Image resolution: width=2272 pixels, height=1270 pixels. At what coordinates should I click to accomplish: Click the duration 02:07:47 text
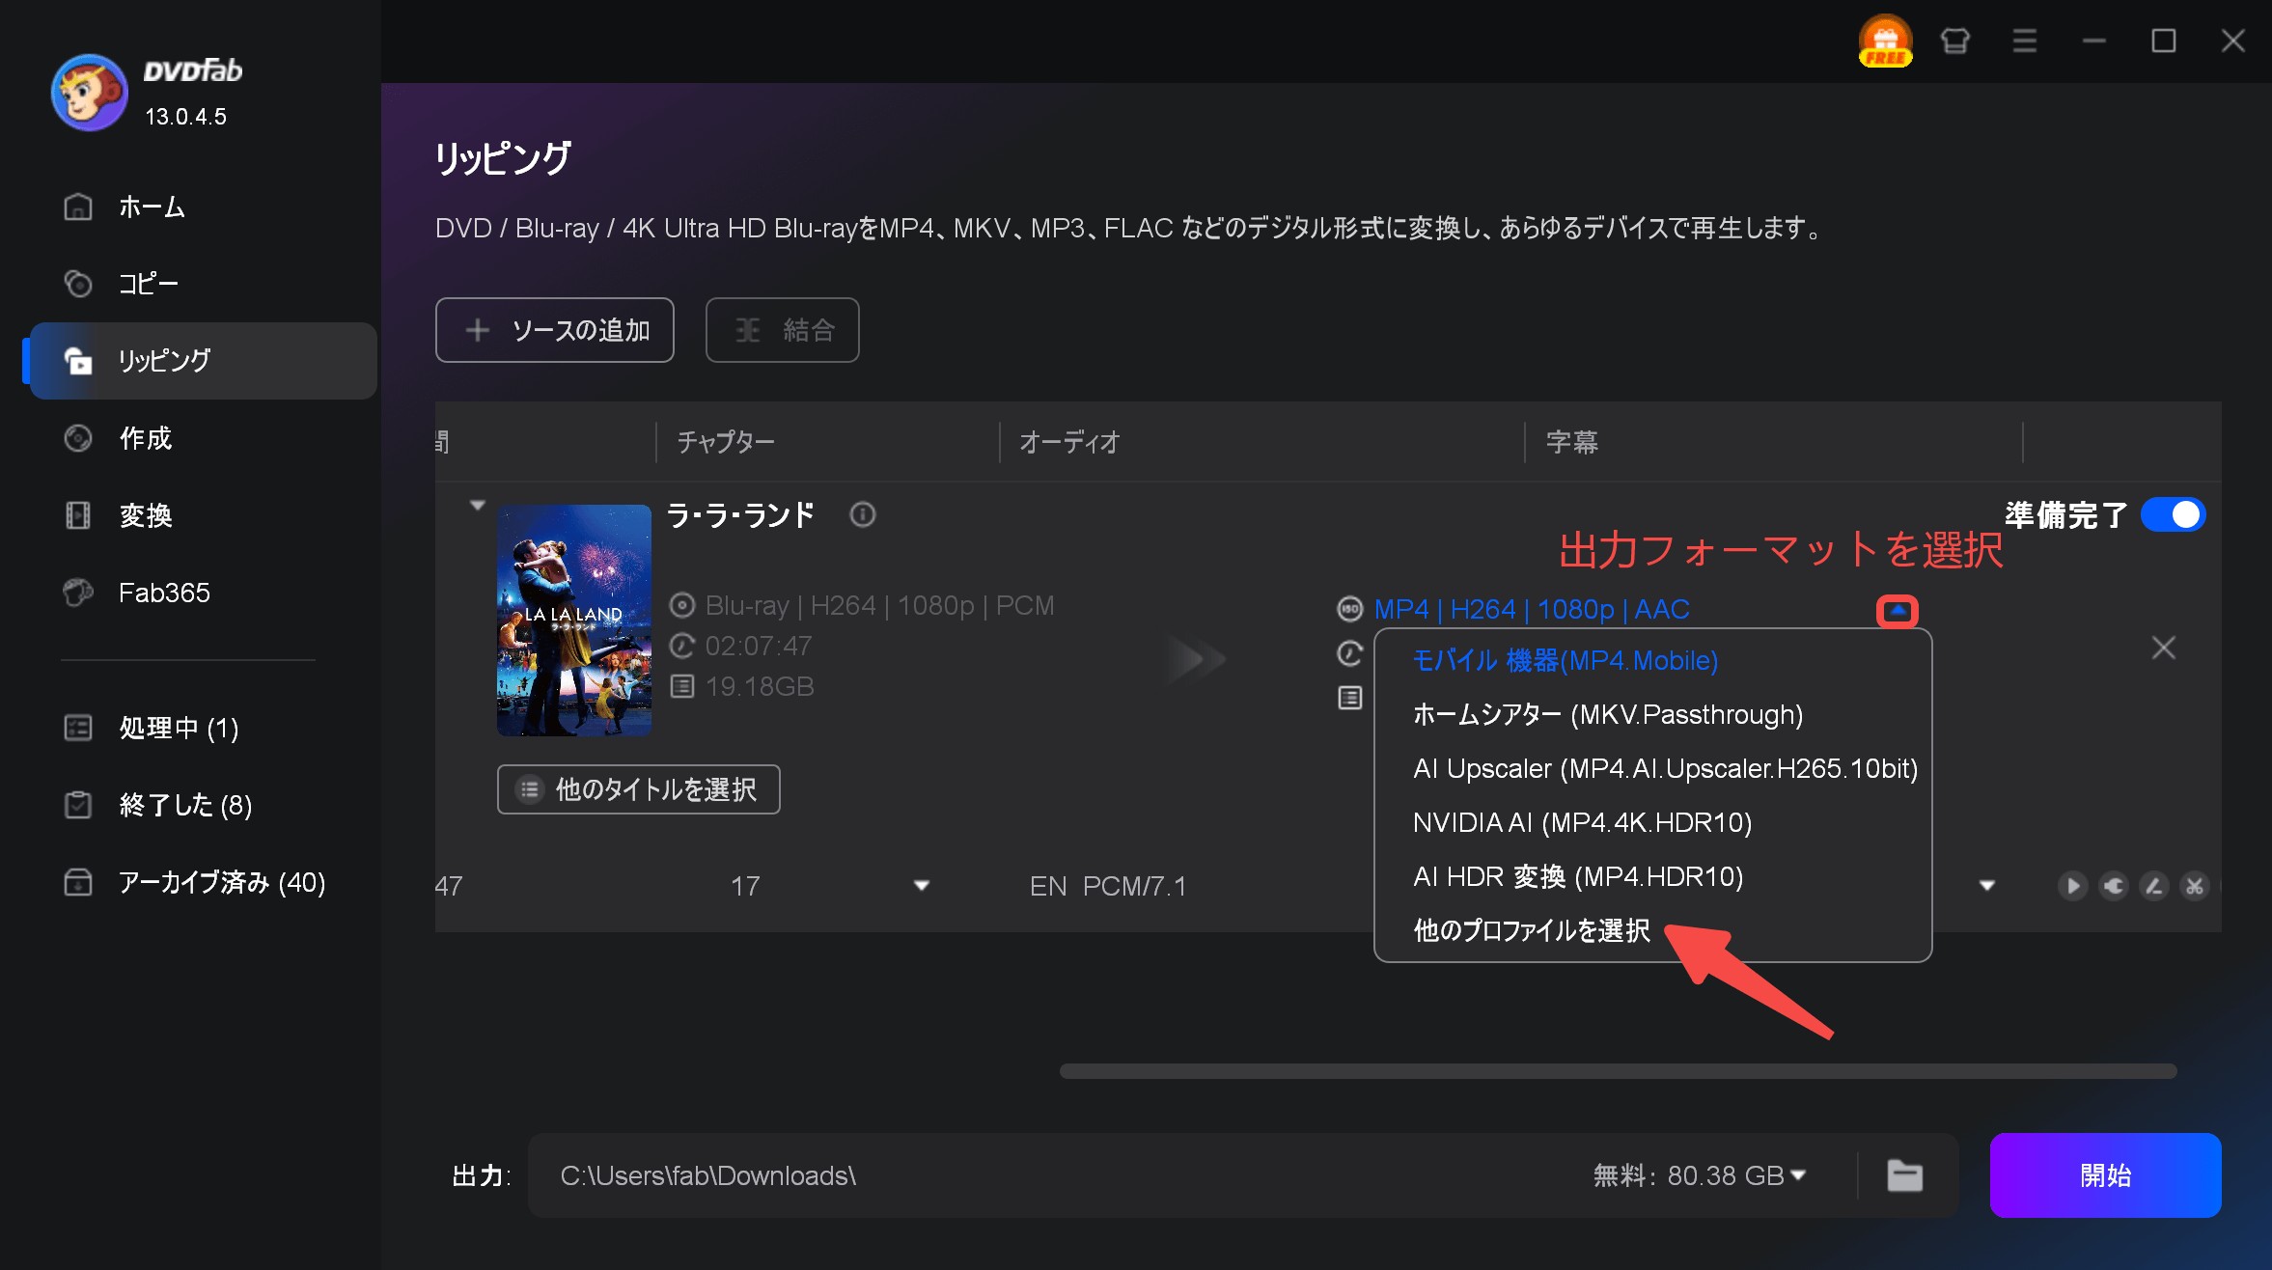point(759,646)
